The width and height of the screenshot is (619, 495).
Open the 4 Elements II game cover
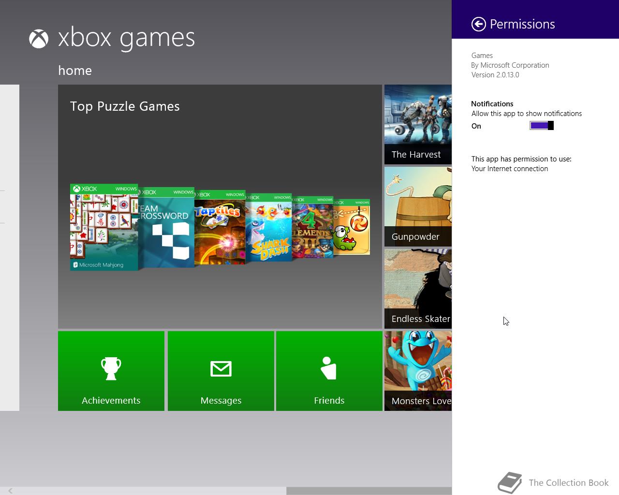click(x=312, y=227)
